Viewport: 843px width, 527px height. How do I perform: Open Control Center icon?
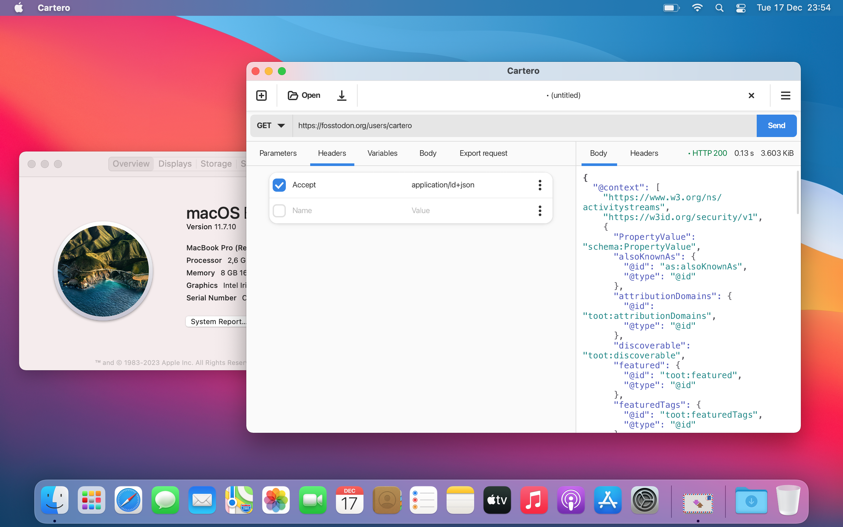[741, 8]
